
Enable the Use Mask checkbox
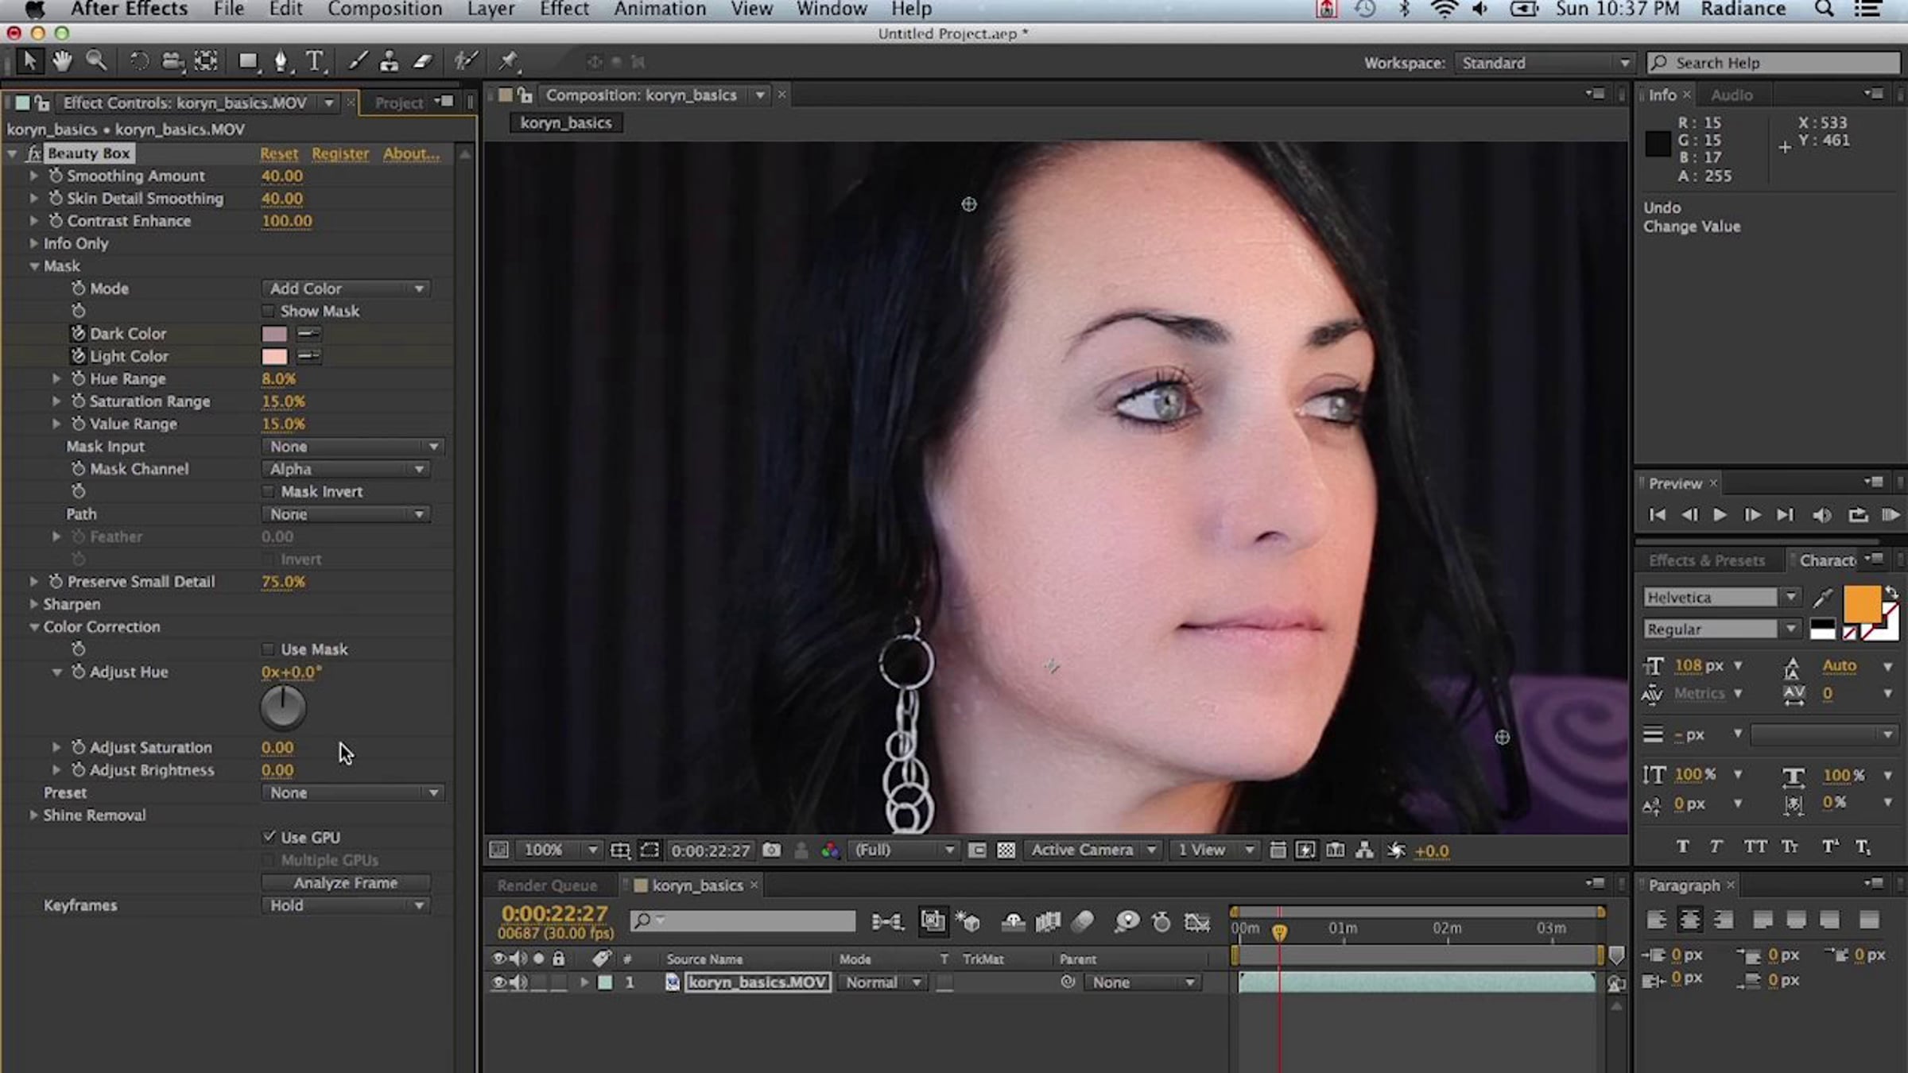(x=268, y=649)
